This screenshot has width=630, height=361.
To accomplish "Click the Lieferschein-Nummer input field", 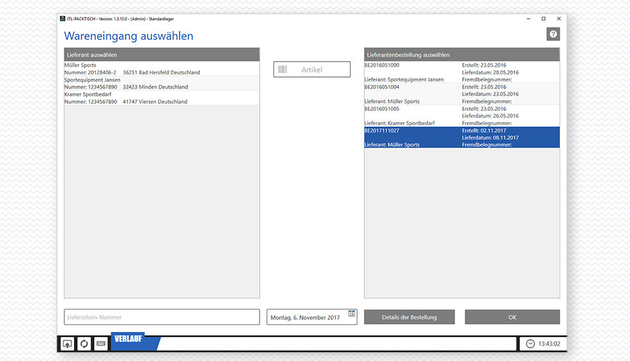I will tap(162, 317).
